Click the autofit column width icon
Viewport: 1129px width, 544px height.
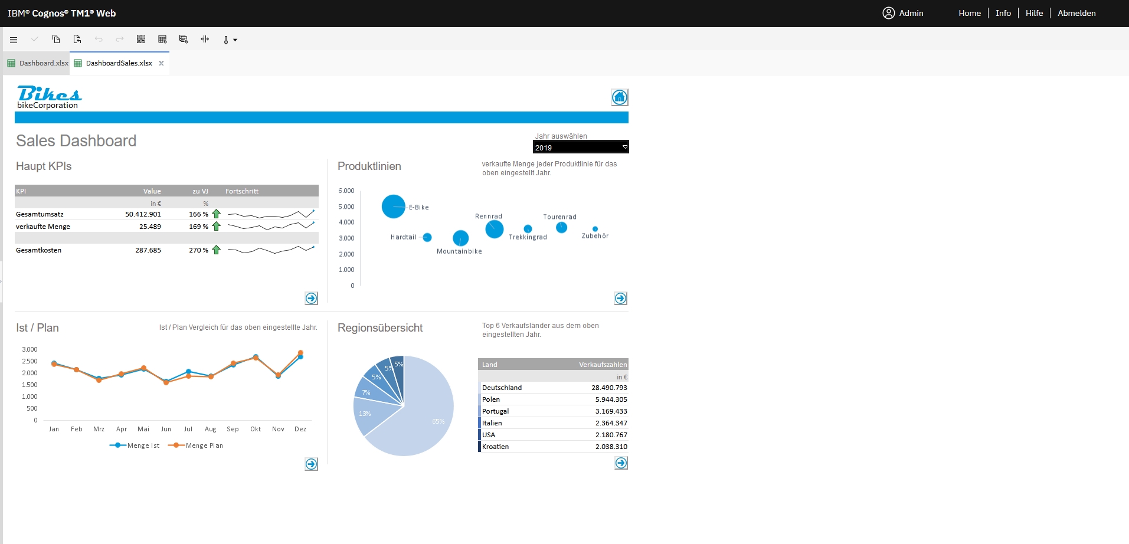click(x=205, y=40)
